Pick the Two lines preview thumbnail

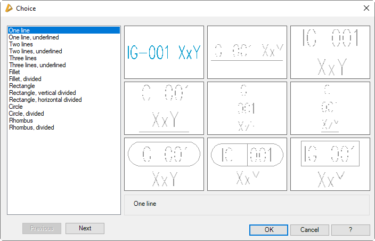[x=330, y=52]
